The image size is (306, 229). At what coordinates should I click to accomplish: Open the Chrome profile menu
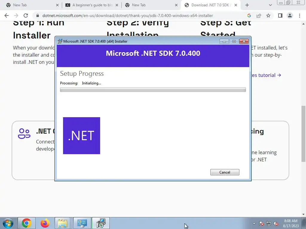[290, 16]
